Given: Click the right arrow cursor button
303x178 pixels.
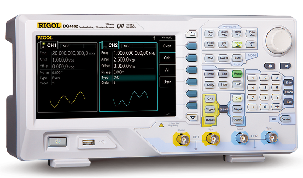Looking at the screenshot, I should [x=286, y=66].
